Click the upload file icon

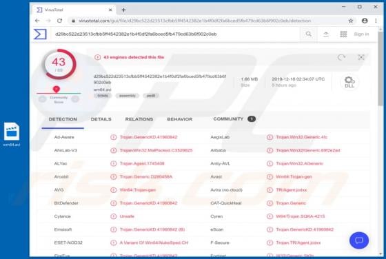click(x=325, y=34)
